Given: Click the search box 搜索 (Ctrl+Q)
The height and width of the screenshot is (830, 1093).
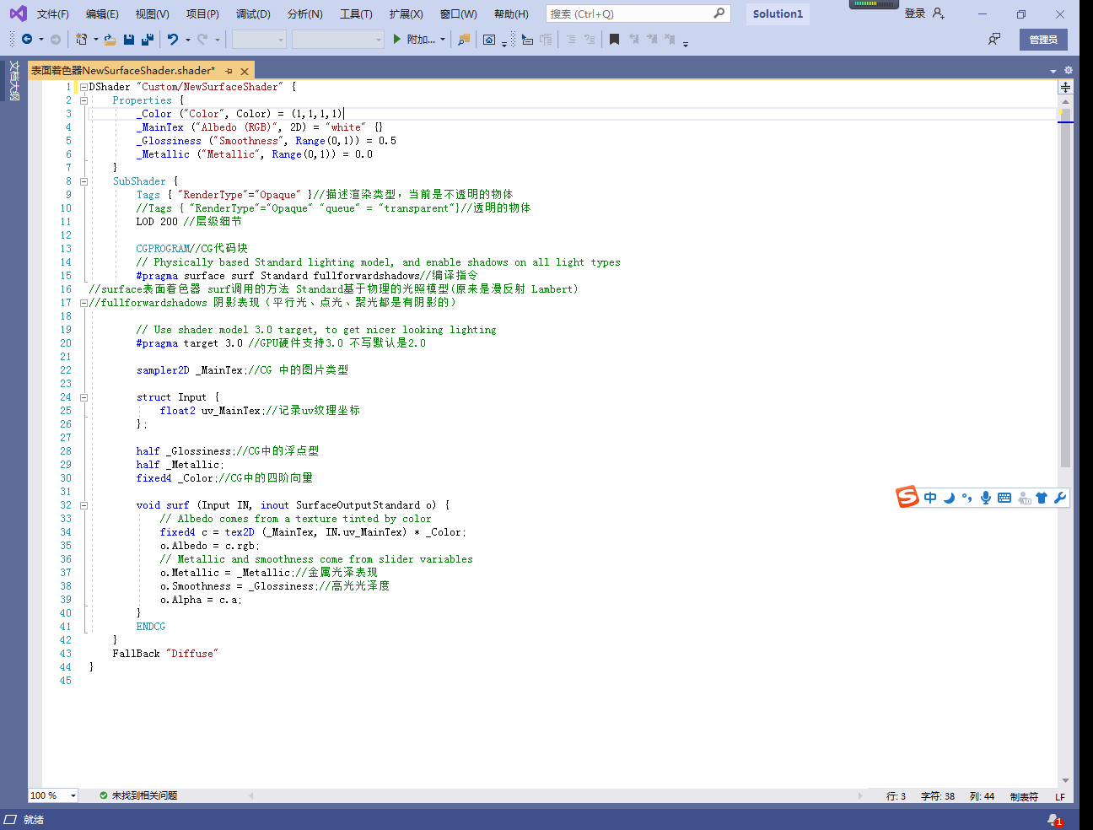Looking at the screenshot, I should [x=638, y=13].
